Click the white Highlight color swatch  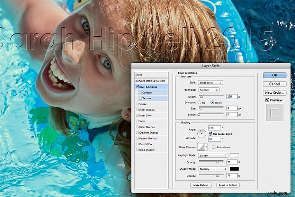tap(234, 155)
